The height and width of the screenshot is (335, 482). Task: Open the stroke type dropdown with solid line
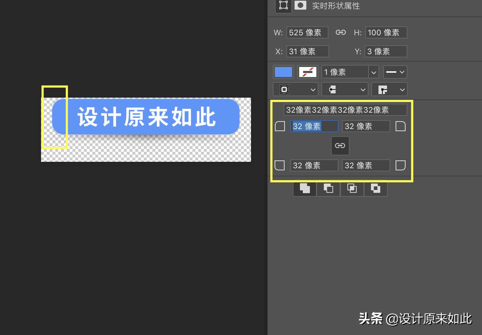click(x=395, y=72)
